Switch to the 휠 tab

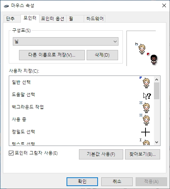[71, 19]
